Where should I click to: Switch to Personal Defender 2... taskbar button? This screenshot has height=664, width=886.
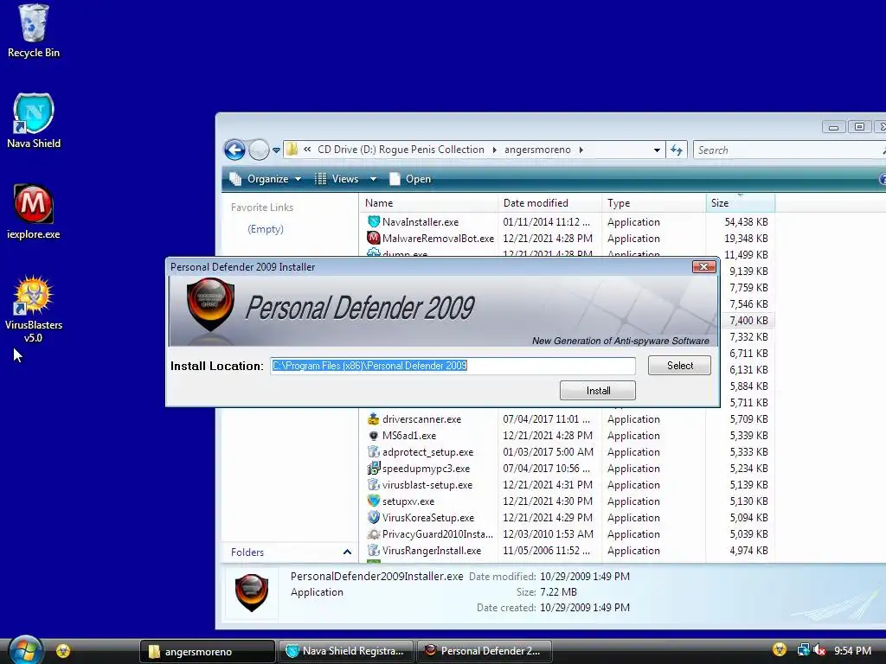485,651
